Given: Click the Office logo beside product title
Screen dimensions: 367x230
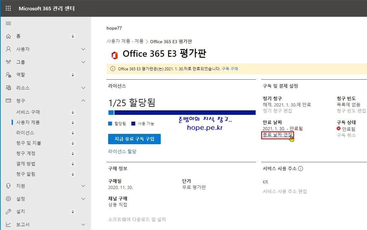Looking at the screenshot, I should pos(115,55).
